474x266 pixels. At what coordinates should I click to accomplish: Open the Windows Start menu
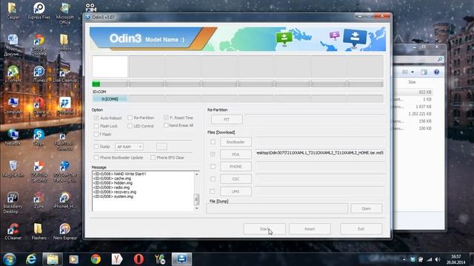(x=10, y=259)
